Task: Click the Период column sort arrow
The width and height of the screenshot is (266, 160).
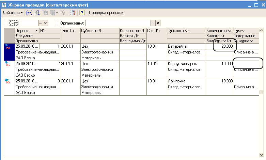Action: point(36,31)
